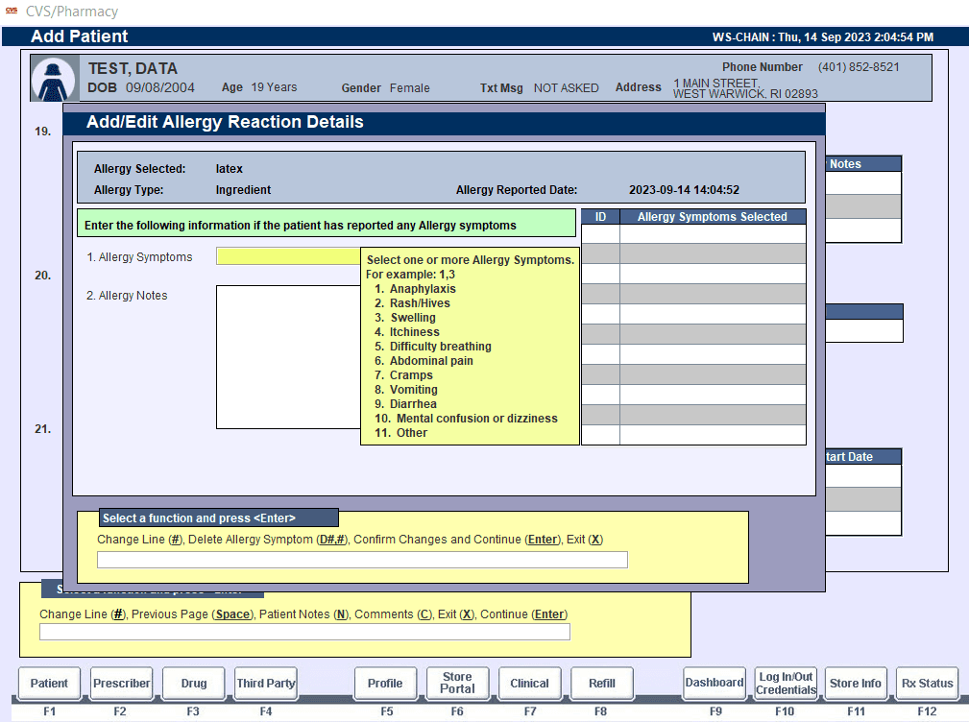Click the patient phone number (401) 852-8521
The width and height of the screenshot is (969, 722).
point(859,66)
